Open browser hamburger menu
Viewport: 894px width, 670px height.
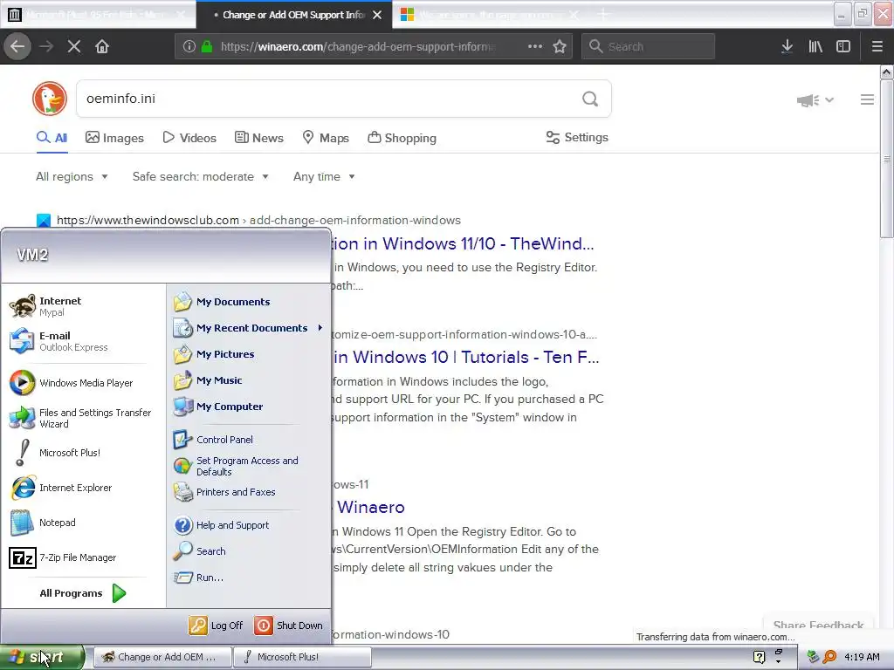pyautogui.click(x=877, y=46)
